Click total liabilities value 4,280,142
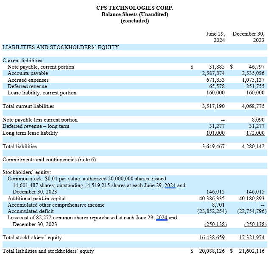269x257 pixels. pyautogui.click(x=253, y=146)
